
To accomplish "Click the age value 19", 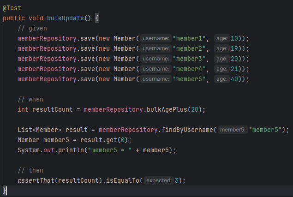I will click(x=234, y=48).
